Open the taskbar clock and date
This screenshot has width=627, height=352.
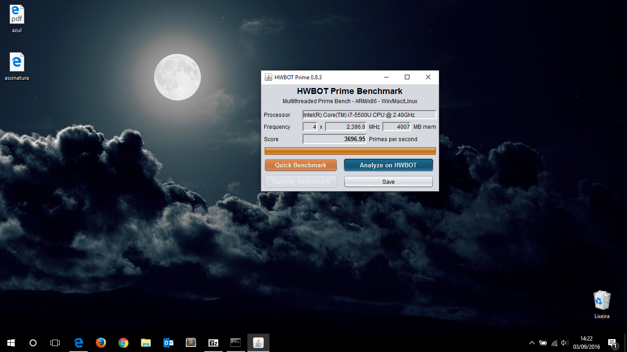586,343
